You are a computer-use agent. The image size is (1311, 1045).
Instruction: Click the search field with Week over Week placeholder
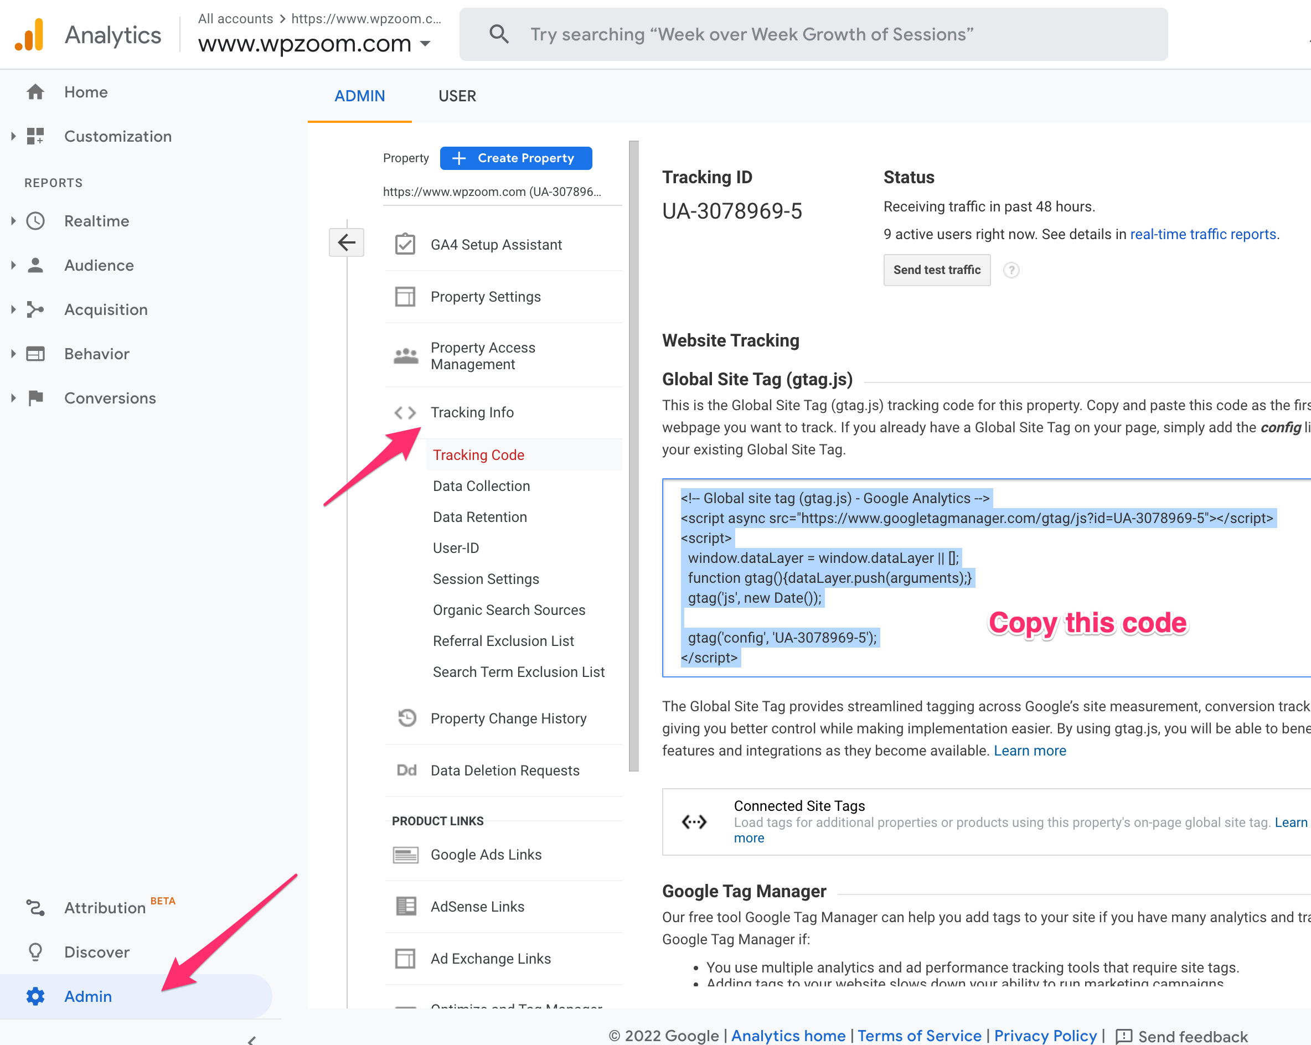coord(813,34)
